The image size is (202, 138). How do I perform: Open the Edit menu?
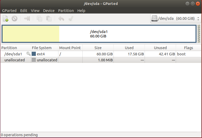[x=24, y=11]
